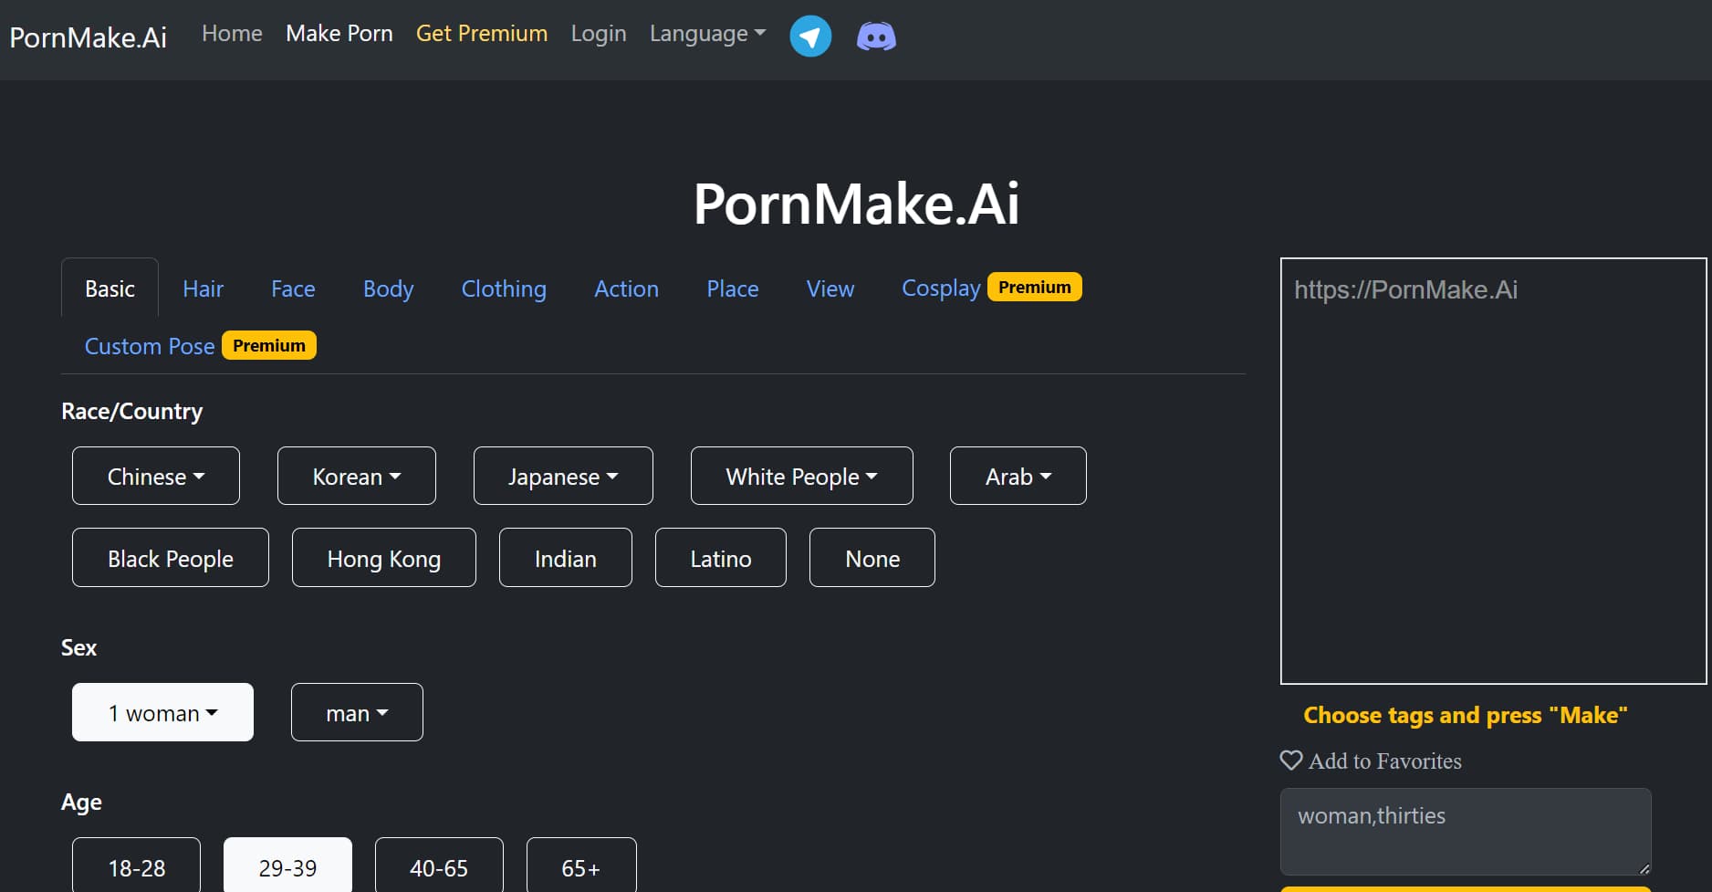Switch to the Clothing tab
This screenshot has height=892, width=1712.
pyautogui.click(x=504, y=289)
